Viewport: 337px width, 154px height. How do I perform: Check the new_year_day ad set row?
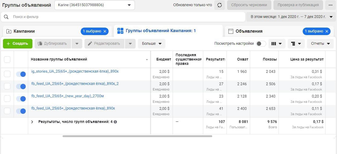[x=7, y=99]
